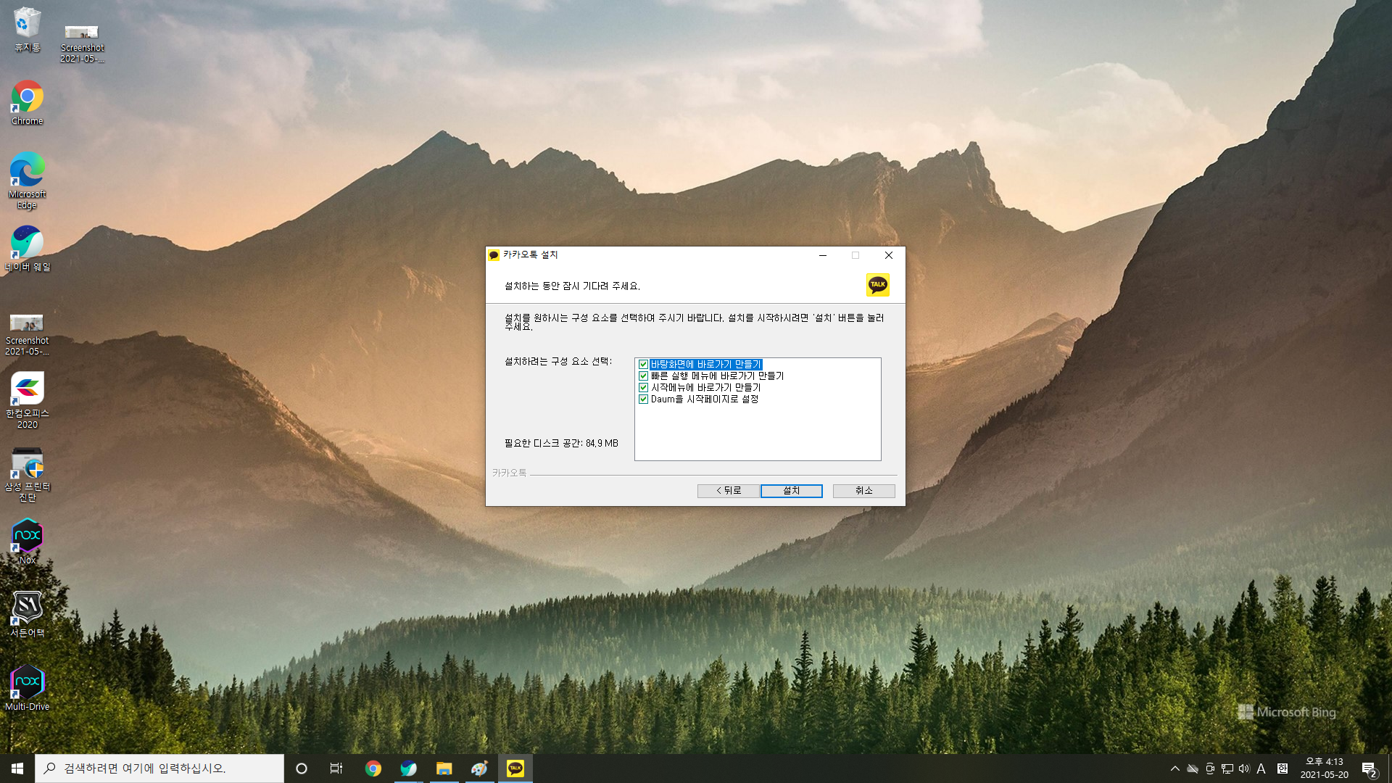Select the Chrome desktop shortcut
The image size is (1392, 783).
click(x=28, y=103)
